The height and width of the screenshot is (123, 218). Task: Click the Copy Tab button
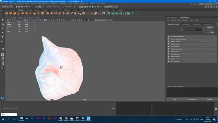coord(209,99)
